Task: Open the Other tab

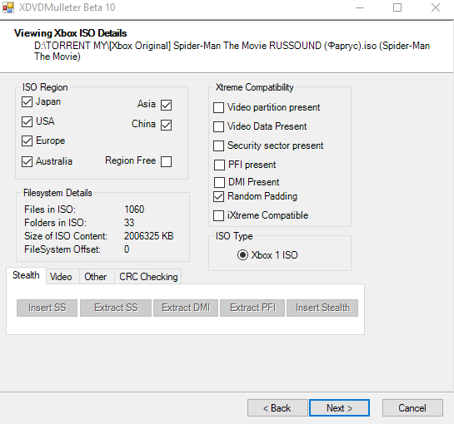Action: point(96,277)
